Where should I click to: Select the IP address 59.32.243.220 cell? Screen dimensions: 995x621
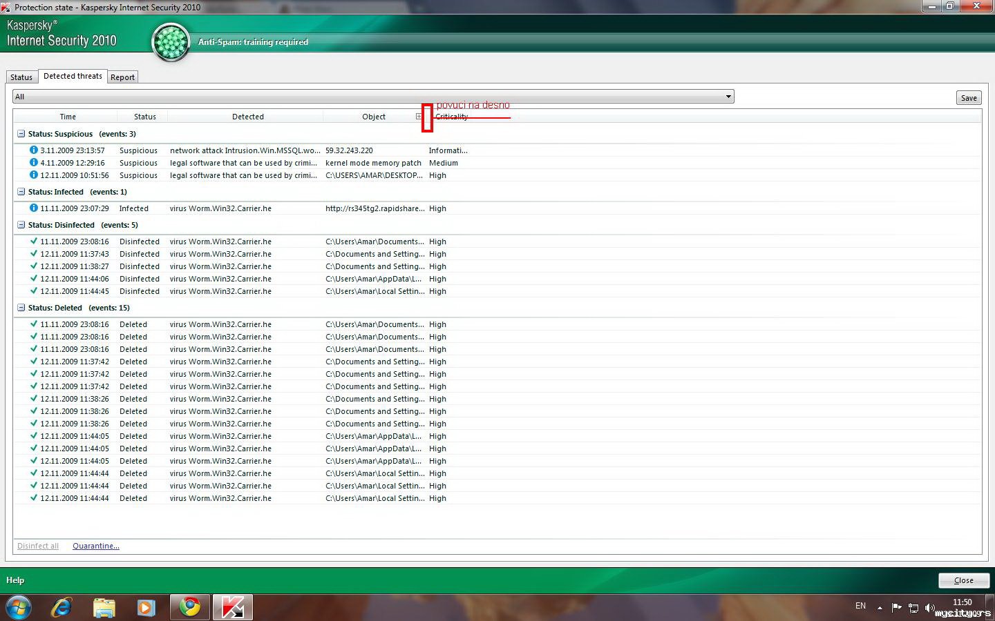tap(349, 150)
